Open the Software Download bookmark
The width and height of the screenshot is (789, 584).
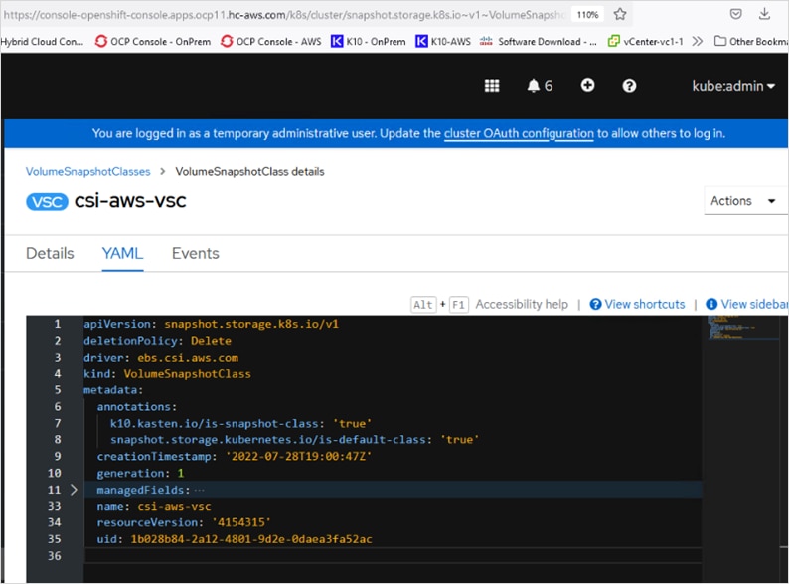[539, 42]
